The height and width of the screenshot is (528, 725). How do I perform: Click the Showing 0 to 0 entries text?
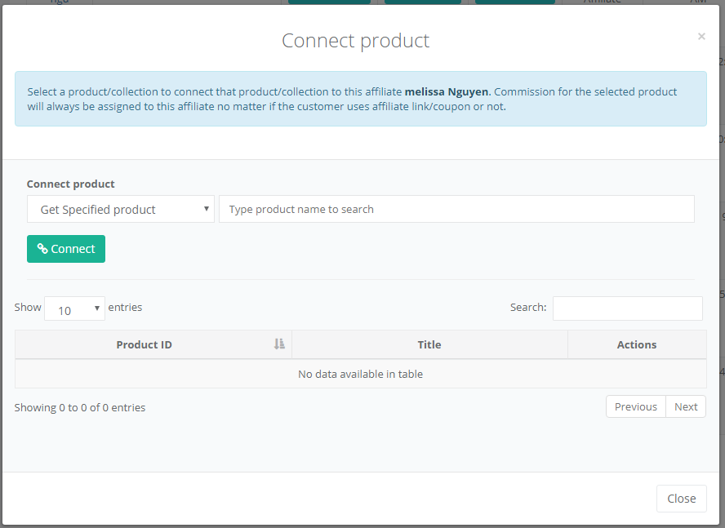click(80, 407)
